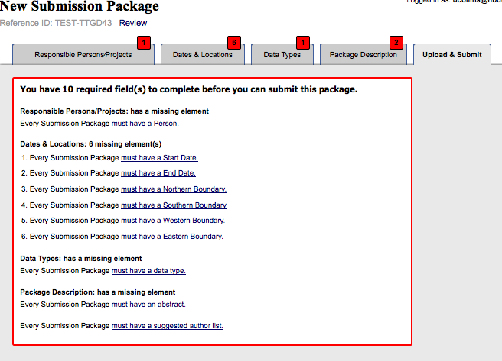Click 'Data Types: has a missing element' heading
502x361 pixels.
(x=80, y=259)
